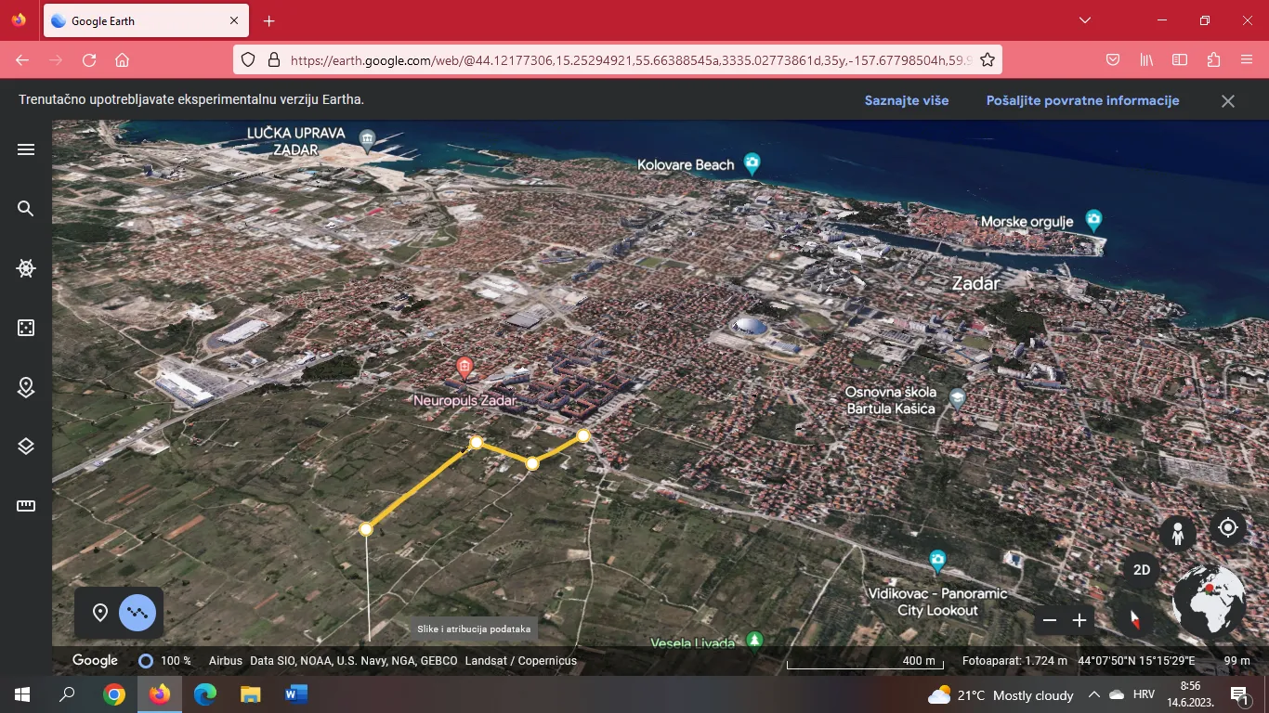Click the zoom out minus button
This screenshot has width=1269, height=713.
[x=1050, y=620]
